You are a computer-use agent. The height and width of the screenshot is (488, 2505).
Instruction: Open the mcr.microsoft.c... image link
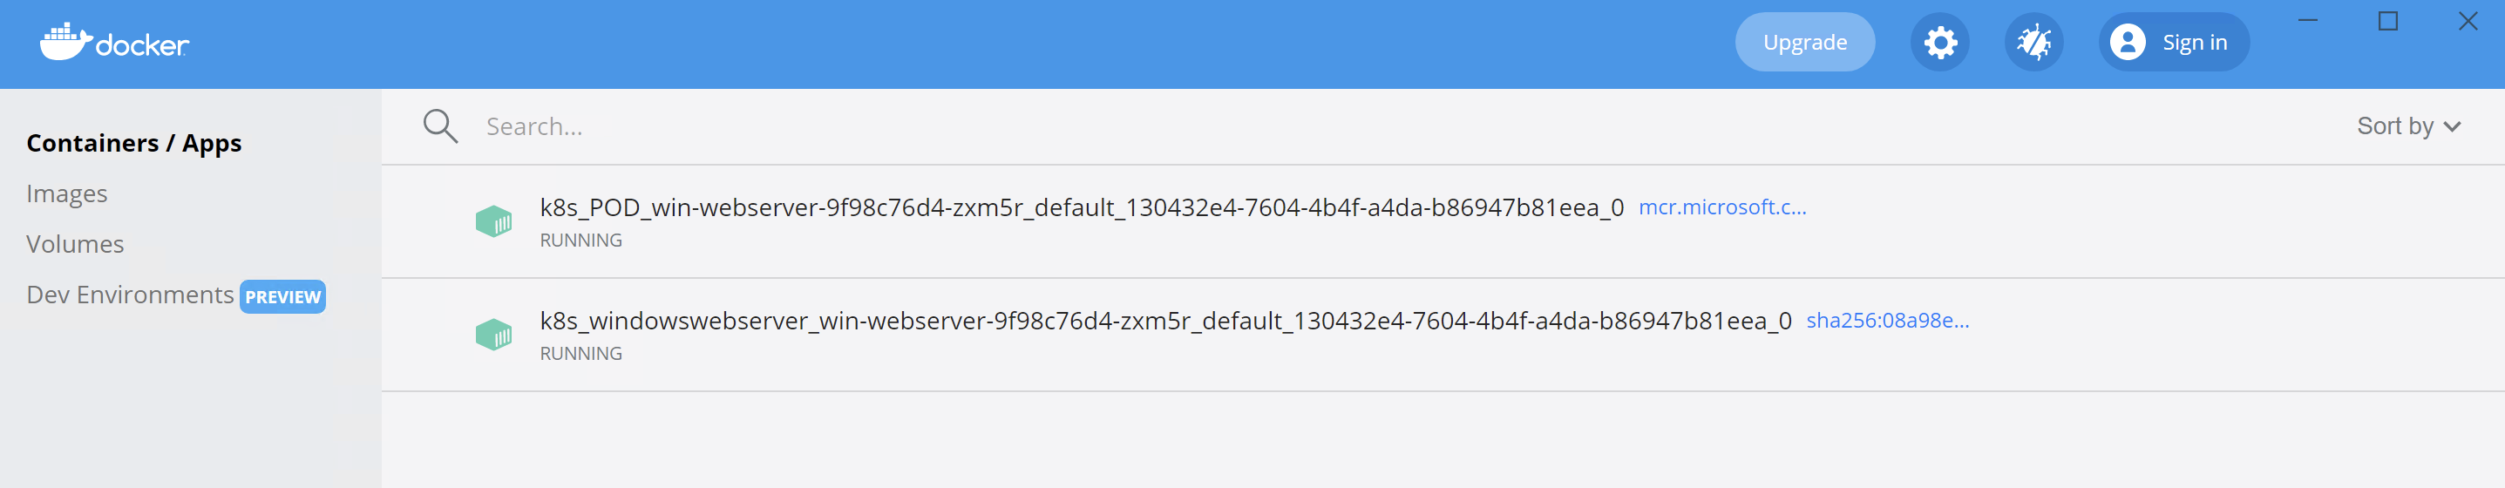click(x=1721, y=207)
